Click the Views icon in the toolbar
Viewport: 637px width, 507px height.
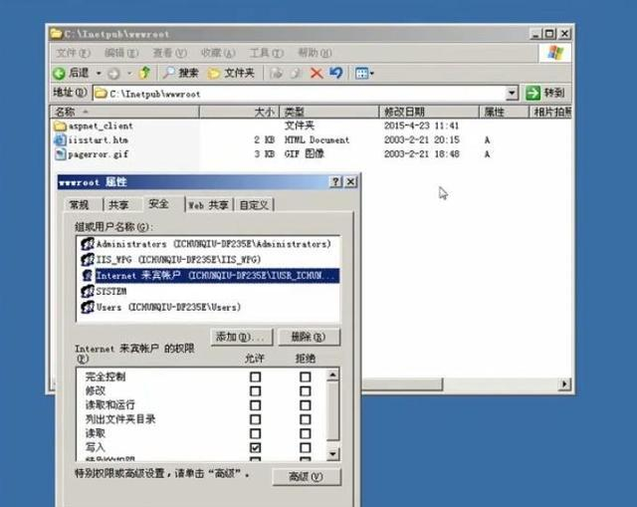(x=361, y=74)
